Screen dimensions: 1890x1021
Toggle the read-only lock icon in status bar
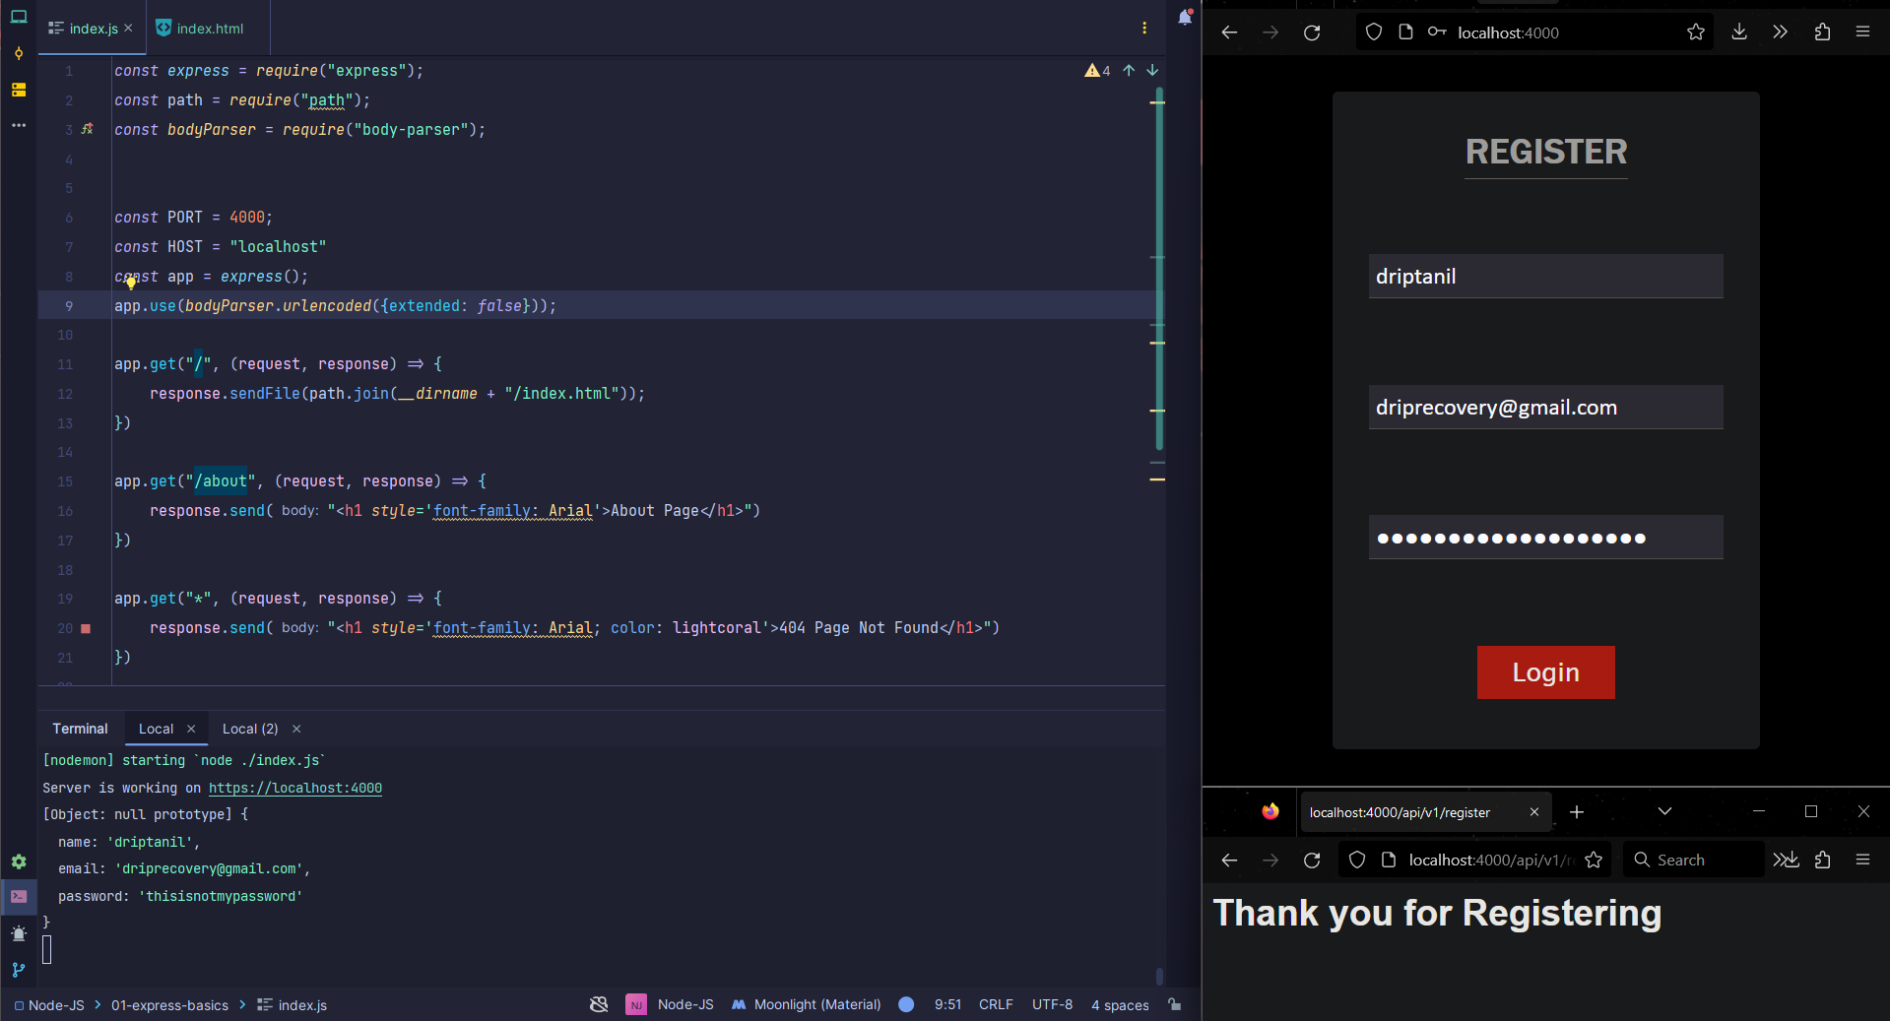click(x=1174, y=1004)
